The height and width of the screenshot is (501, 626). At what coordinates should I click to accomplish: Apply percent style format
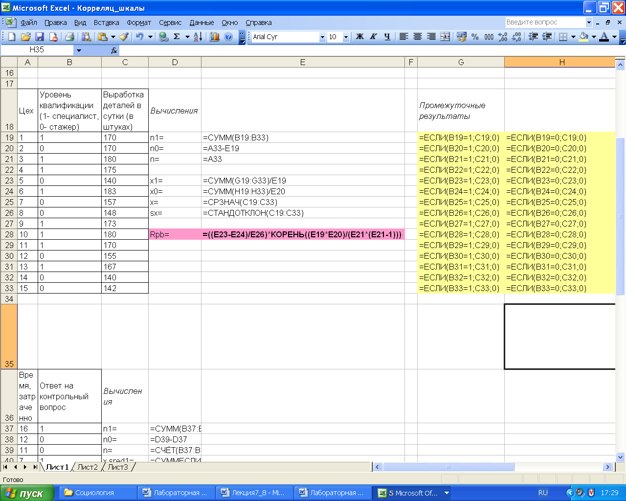(x=475, y=37)
